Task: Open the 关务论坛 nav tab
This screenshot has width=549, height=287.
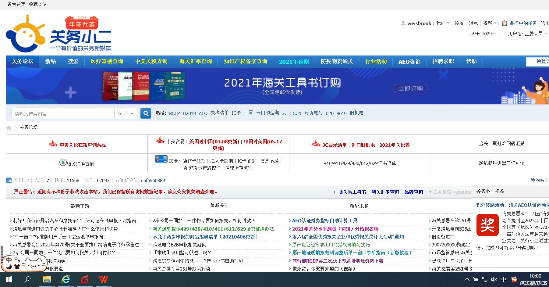Action: pos(23,62)
